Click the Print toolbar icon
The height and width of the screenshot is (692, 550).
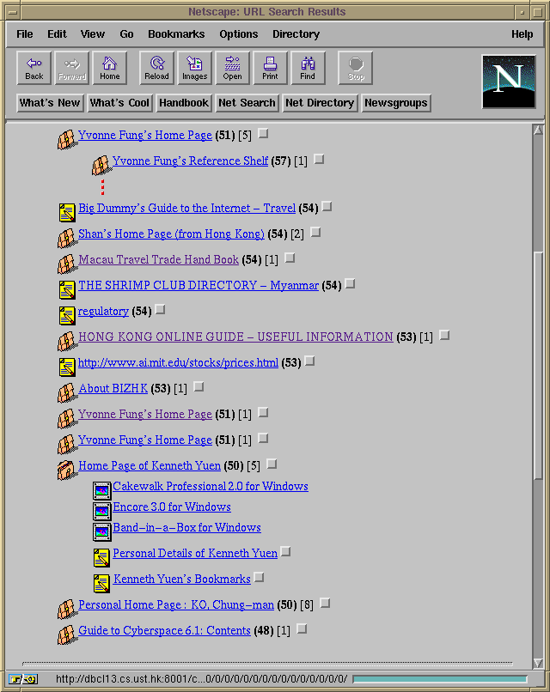[x=270, y=68]
